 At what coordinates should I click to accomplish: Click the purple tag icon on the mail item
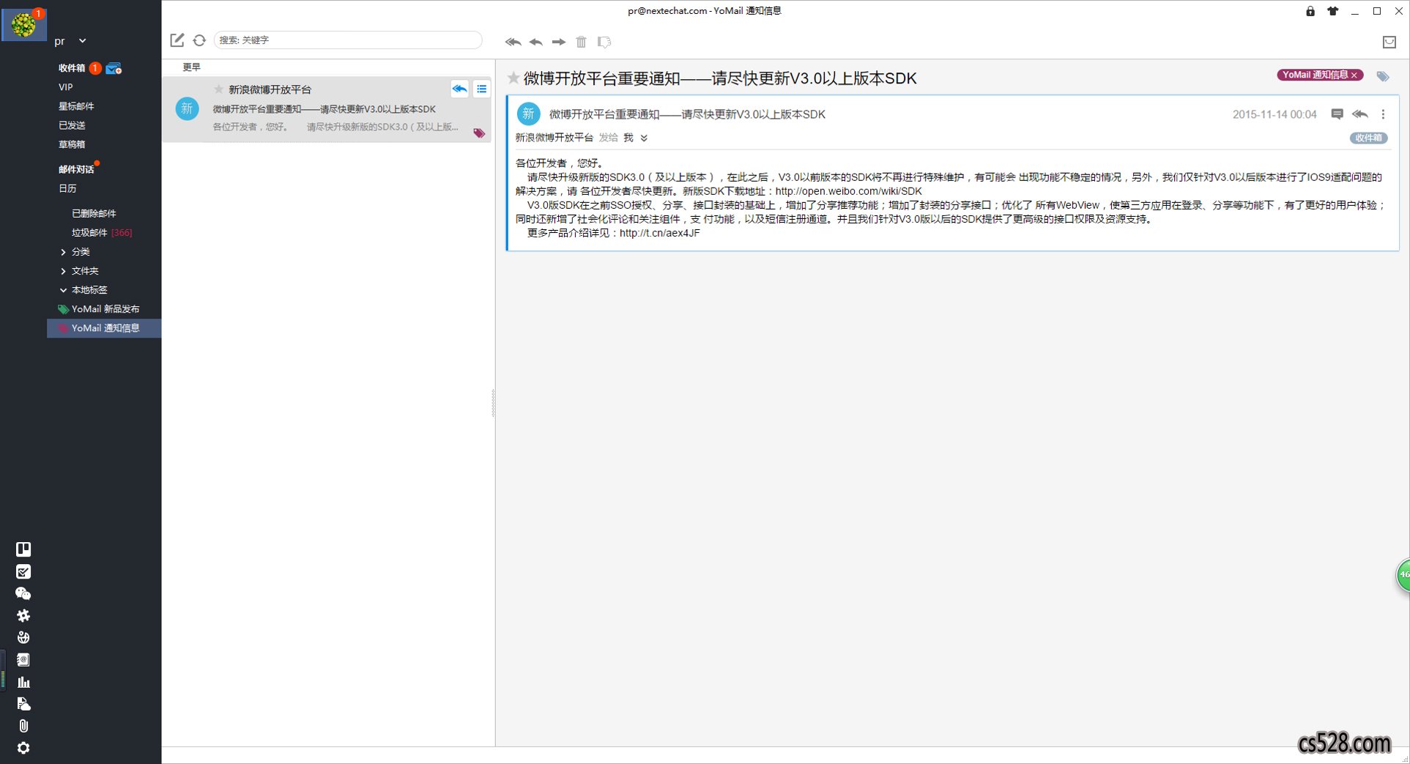(479, 133)
